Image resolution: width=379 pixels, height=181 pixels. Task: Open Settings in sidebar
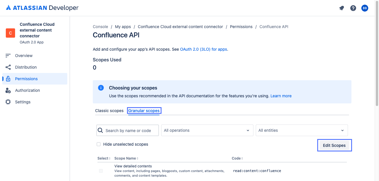point(35,102)
